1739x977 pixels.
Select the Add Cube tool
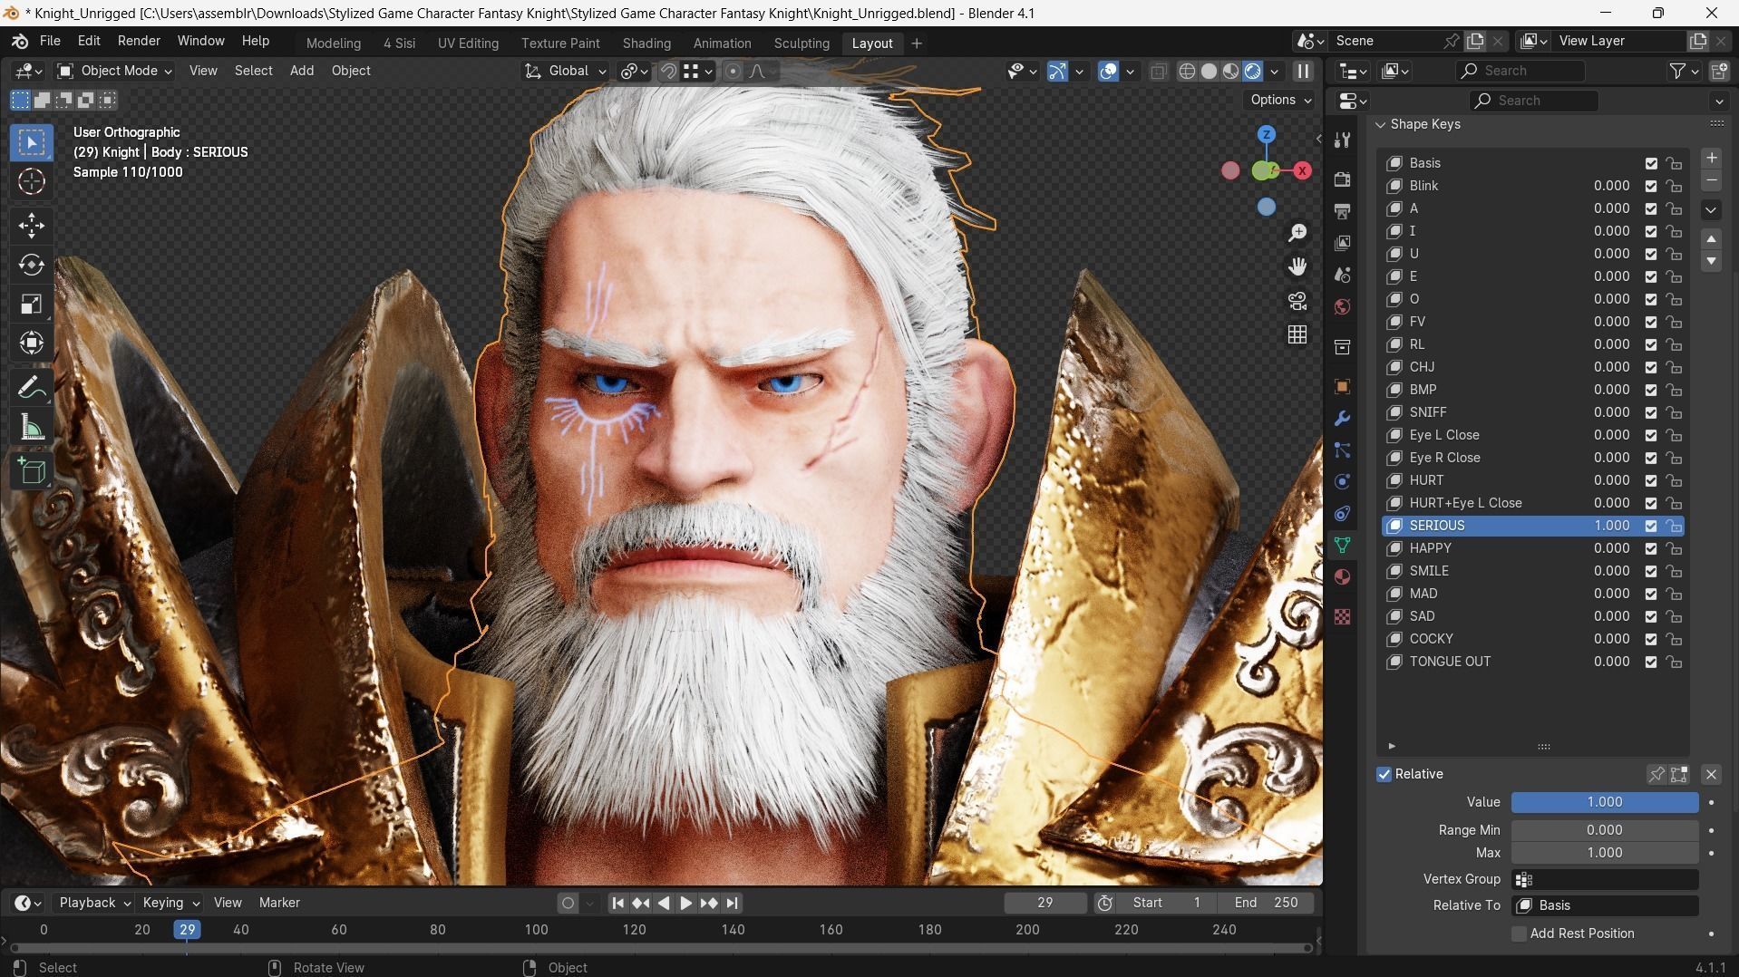[32, 471]
